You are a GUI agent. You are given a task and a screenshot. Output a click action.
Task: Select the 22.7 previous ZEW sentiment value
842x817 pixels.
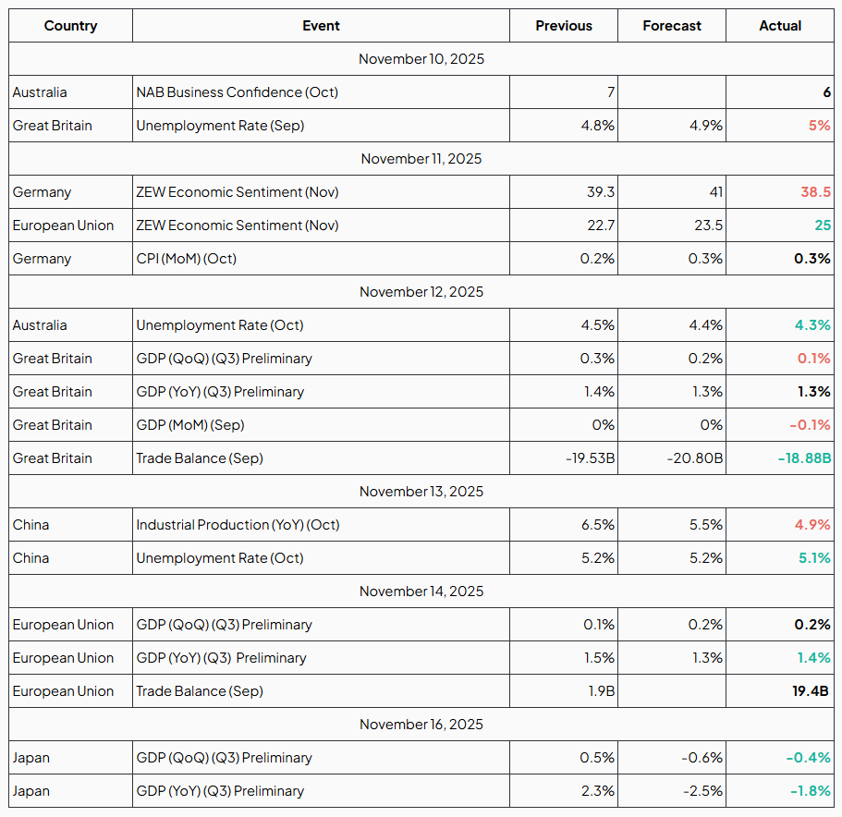click(x=601, y=226)
